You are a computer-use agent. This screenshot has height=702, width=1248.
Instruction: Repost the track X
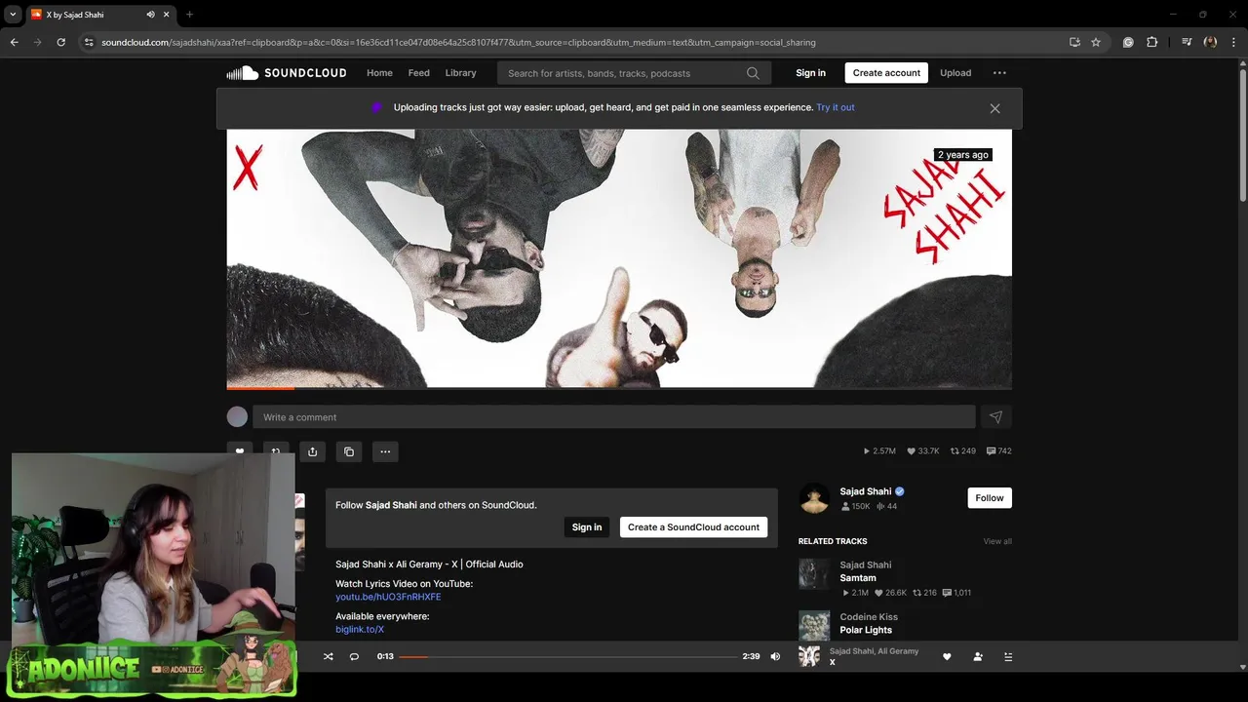276,451
